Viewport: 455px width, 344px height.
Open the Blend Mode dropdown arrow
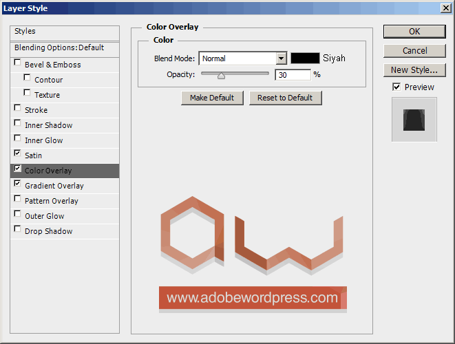[281, 58]
